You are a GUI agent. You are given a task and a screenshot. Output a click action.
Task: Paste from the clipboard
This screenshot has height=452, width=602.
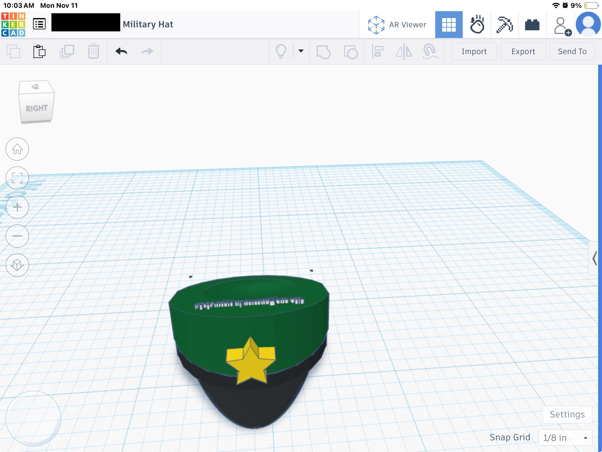coord(39,51)
